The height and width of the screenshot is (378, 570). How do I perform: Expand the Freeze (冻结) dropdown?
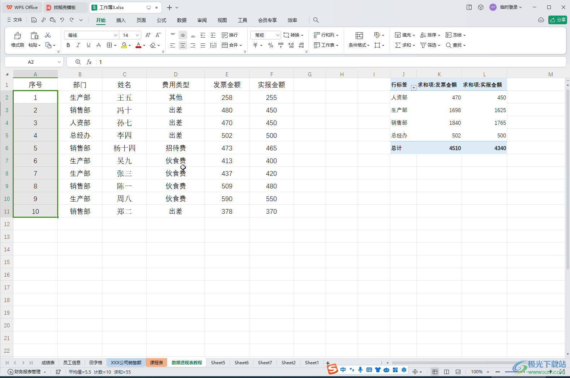pyautogui.click(x=464, y=35)
